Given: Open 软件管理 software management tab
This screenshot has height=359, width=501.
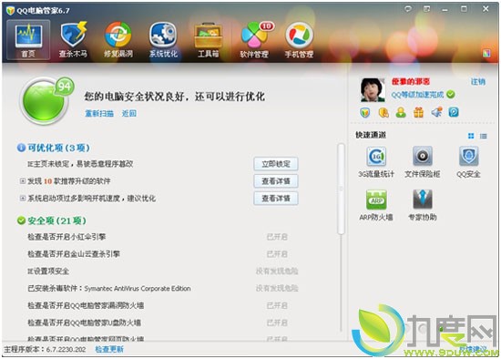Looking at the screenshot, I should 255,40.
